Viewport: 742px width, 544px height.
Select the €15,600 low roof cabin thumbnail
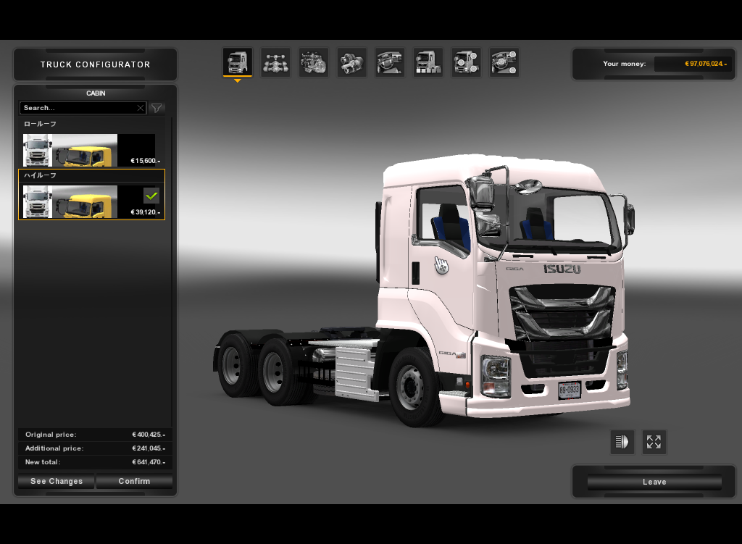click(91, 150)
